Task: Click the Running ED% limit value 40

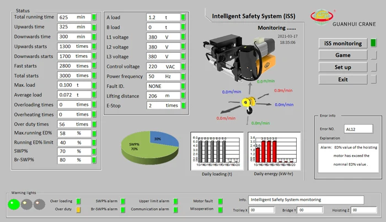Action: click(74, 143)
